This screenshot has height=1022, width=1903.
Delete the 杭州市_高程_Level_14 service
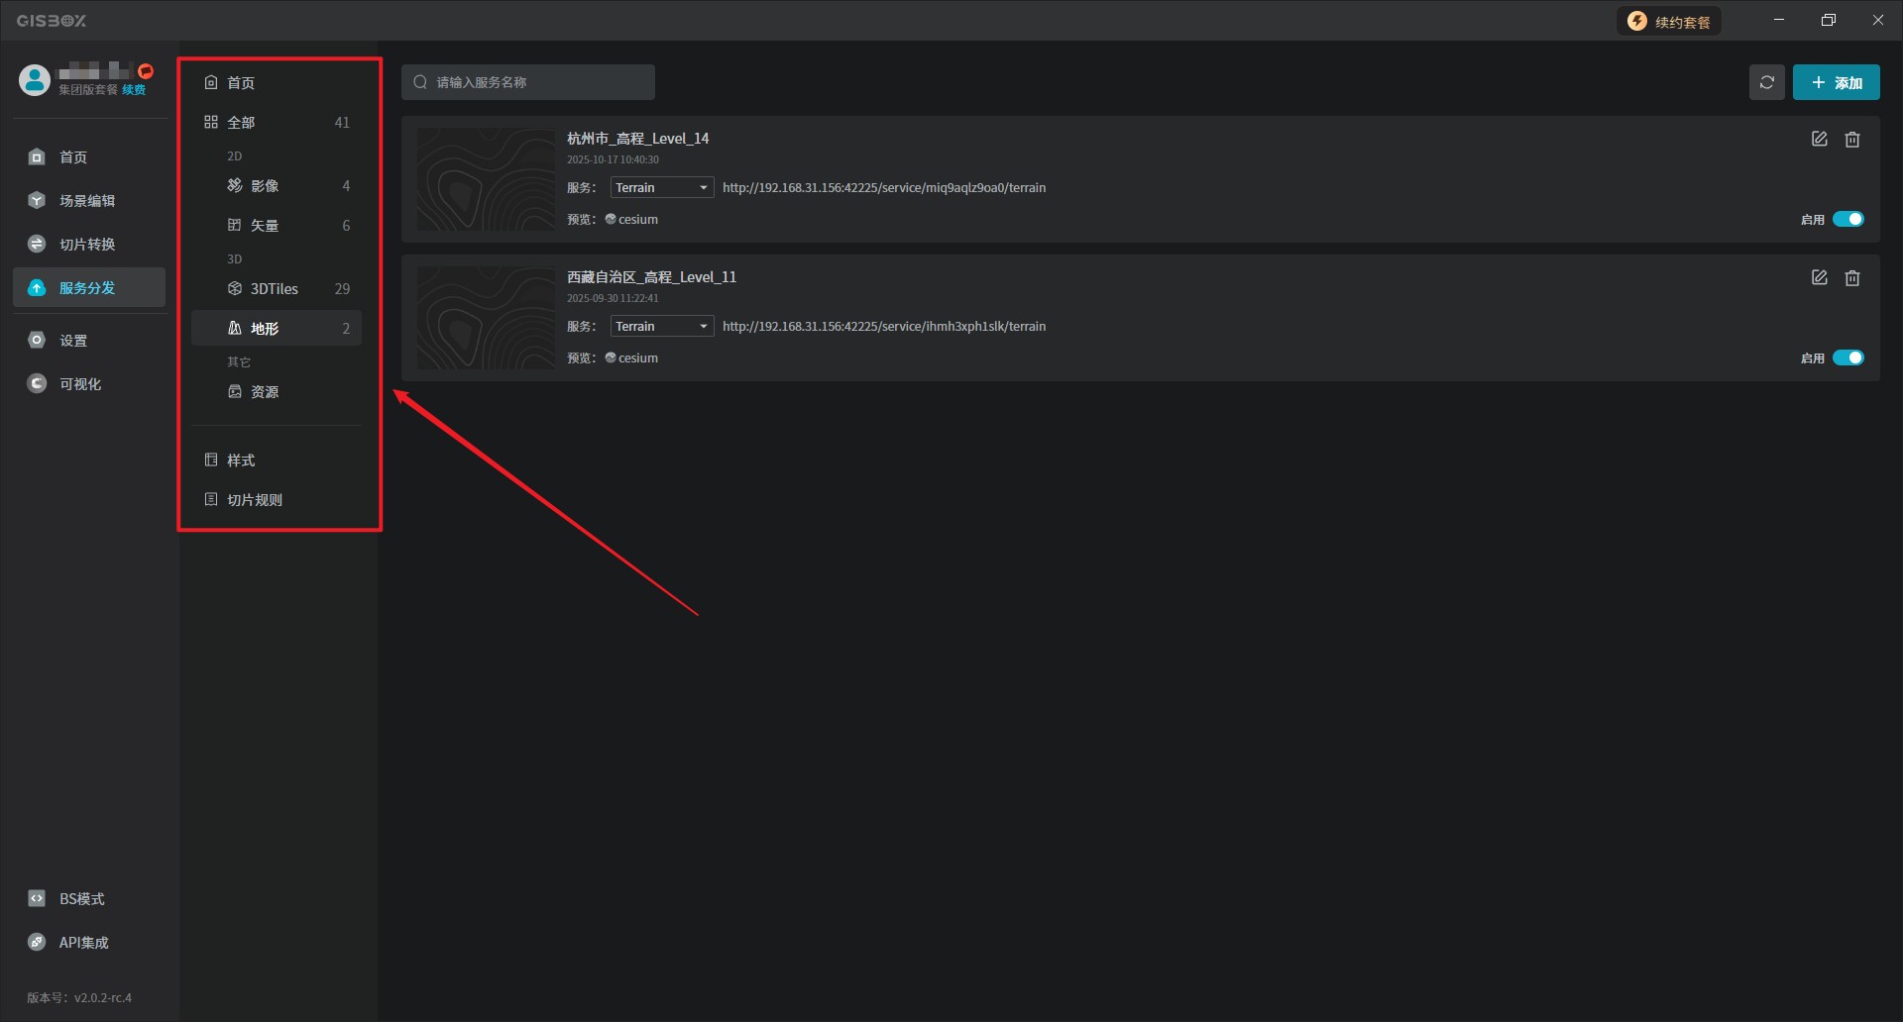pos(1851,140)
